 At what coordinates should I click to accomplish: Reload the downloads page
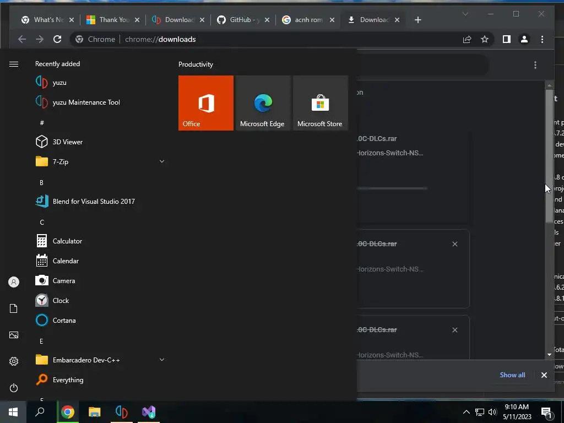[x=57, y=39]
